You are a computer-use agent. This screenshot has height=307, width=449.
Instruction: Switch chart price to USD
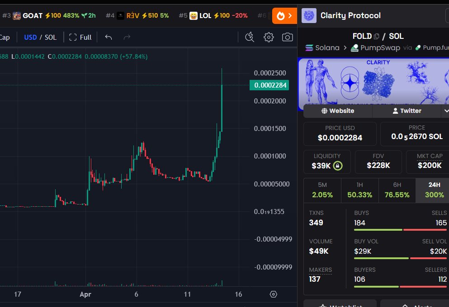(30, 37)
